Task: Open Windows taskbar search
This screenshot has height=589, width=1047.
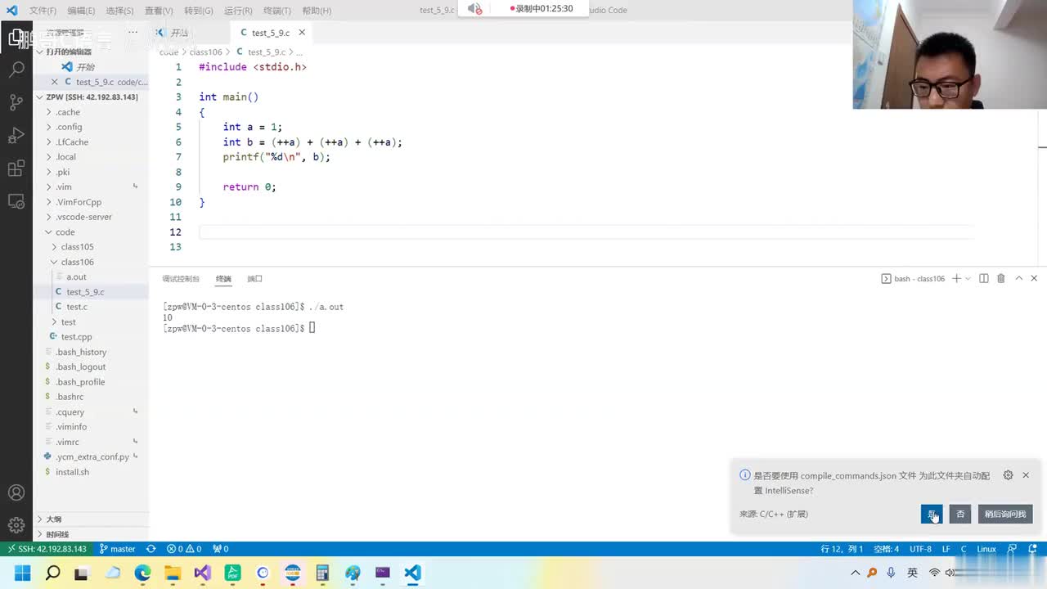Action: pos(53,573)
